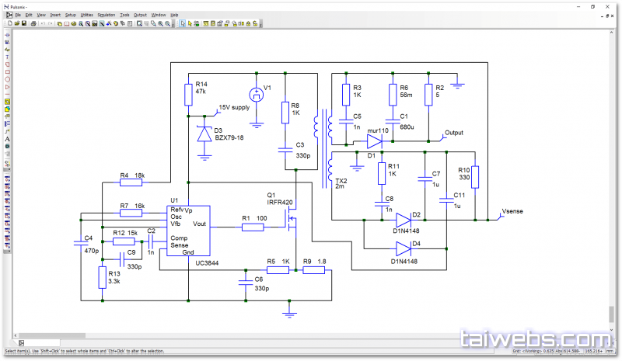
Task: Select the UC3844 chip U1 component
Action: coord(189,231)
